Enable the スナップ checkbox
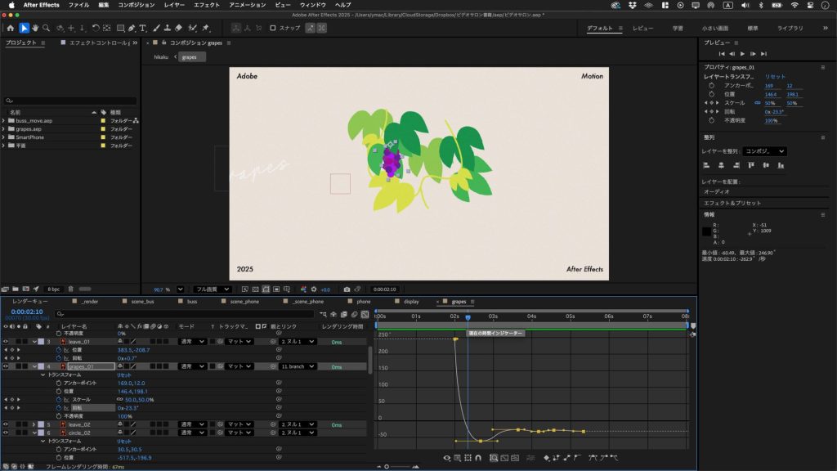Screen dimensions: 837x471 [275, 28]
